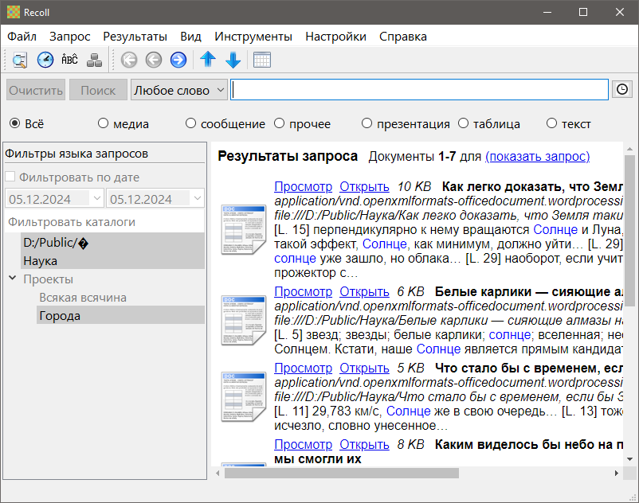639x503 pixels.
Task: Open the "Инструменты" menu
Action: point(253,36)
